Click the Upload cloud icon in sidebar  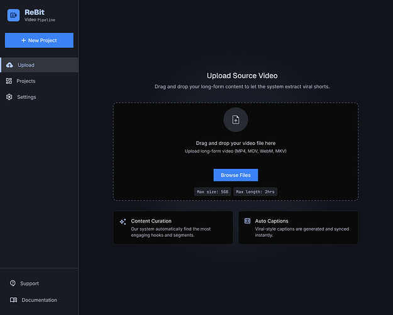click(9, 65)
